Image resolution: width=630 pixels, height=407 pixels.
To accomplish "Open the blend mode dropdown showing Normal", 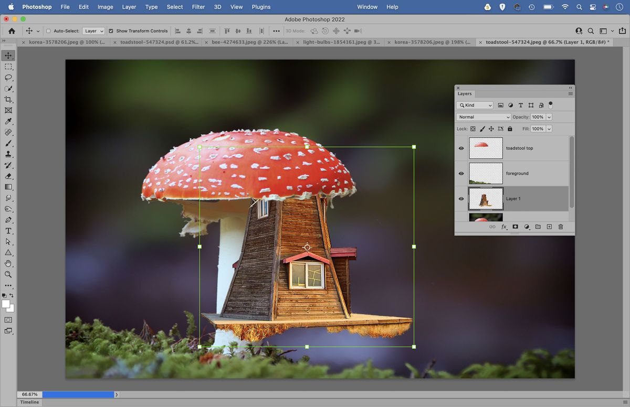I will pos(483,116).
